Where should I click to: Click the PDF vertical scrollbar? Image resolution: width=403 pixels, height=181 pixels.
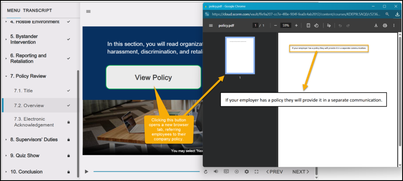[x=400, y=91]
